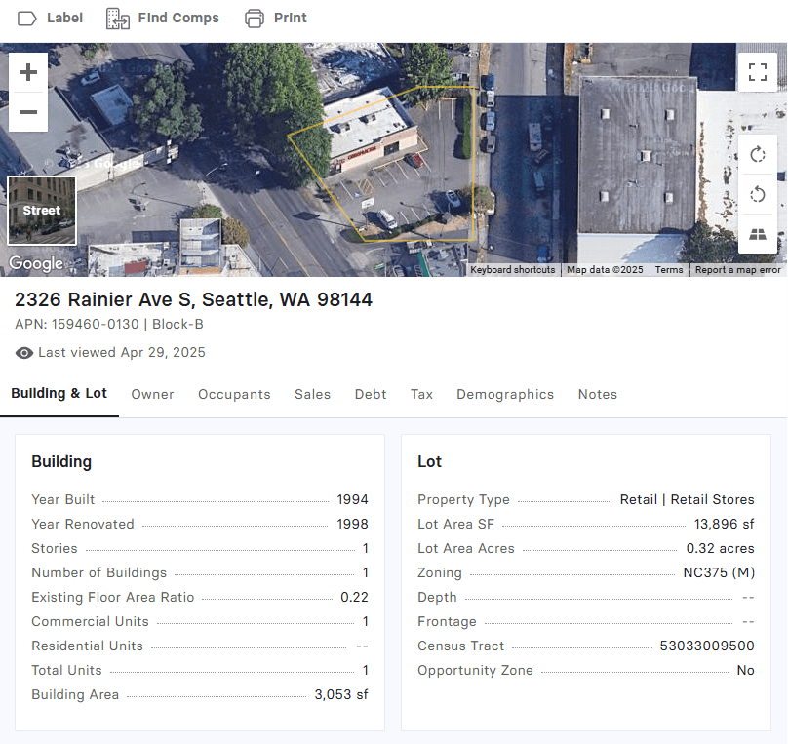This screenshot has width=788, height=744.
Task: Open the Debt tab
Action: [x=371, y=394]
